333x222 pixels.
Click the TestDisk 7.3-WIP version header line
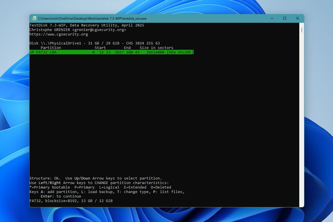coord(87,25)
